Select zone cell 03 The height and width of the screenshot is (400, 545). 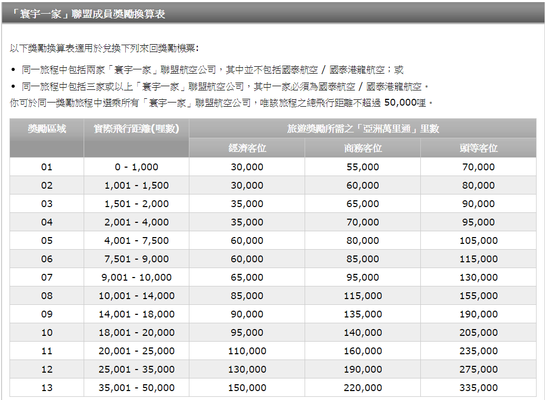[x=47, y=204]
